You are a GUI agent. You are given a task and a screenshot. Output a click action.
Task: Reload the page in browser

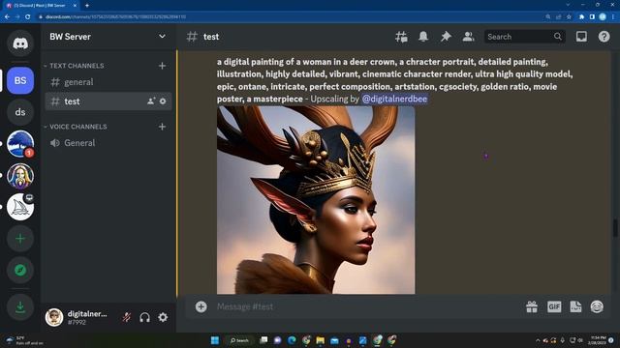(x=28, y=17)
